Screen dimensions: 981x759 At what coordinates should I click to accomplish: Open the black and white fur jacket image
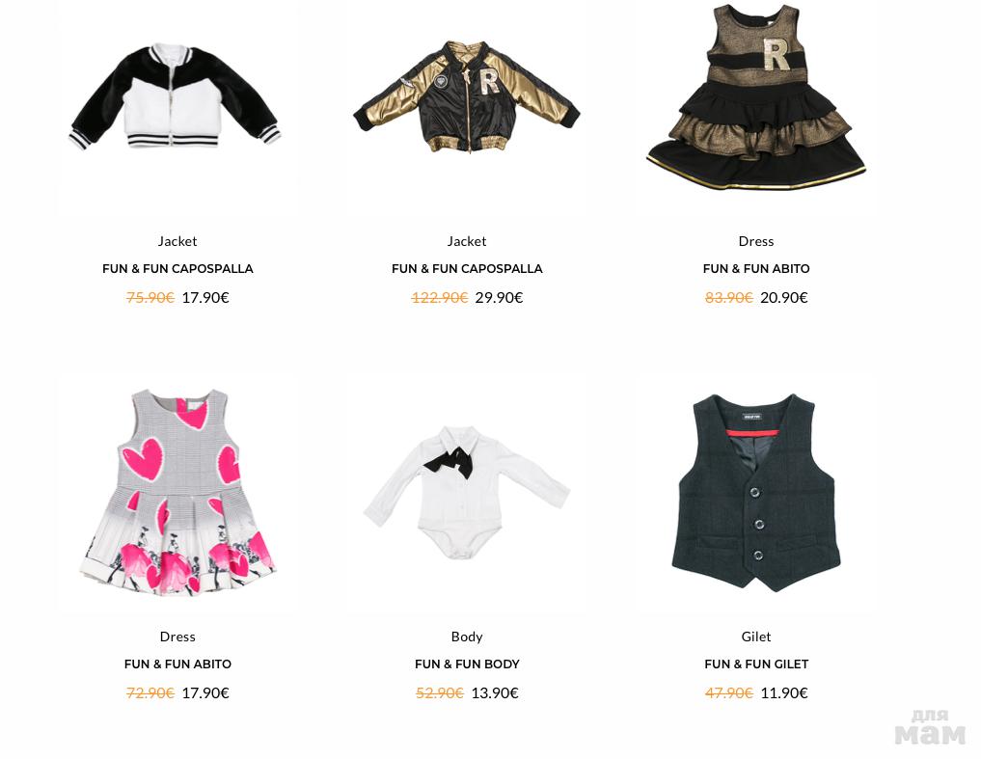coord(176,96)
